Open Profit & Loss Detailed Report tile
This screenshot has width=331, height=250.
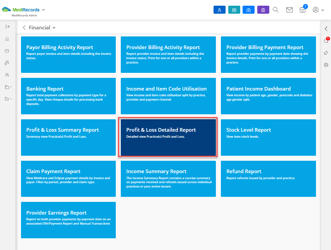click(168, 137)
